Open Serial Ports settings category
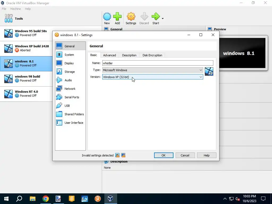 click(x=70, y=97)
